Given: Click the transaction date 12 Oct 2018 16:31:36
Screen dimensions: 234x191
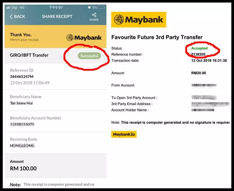Looking at the screenshot, I should click(x=209, y=60).
